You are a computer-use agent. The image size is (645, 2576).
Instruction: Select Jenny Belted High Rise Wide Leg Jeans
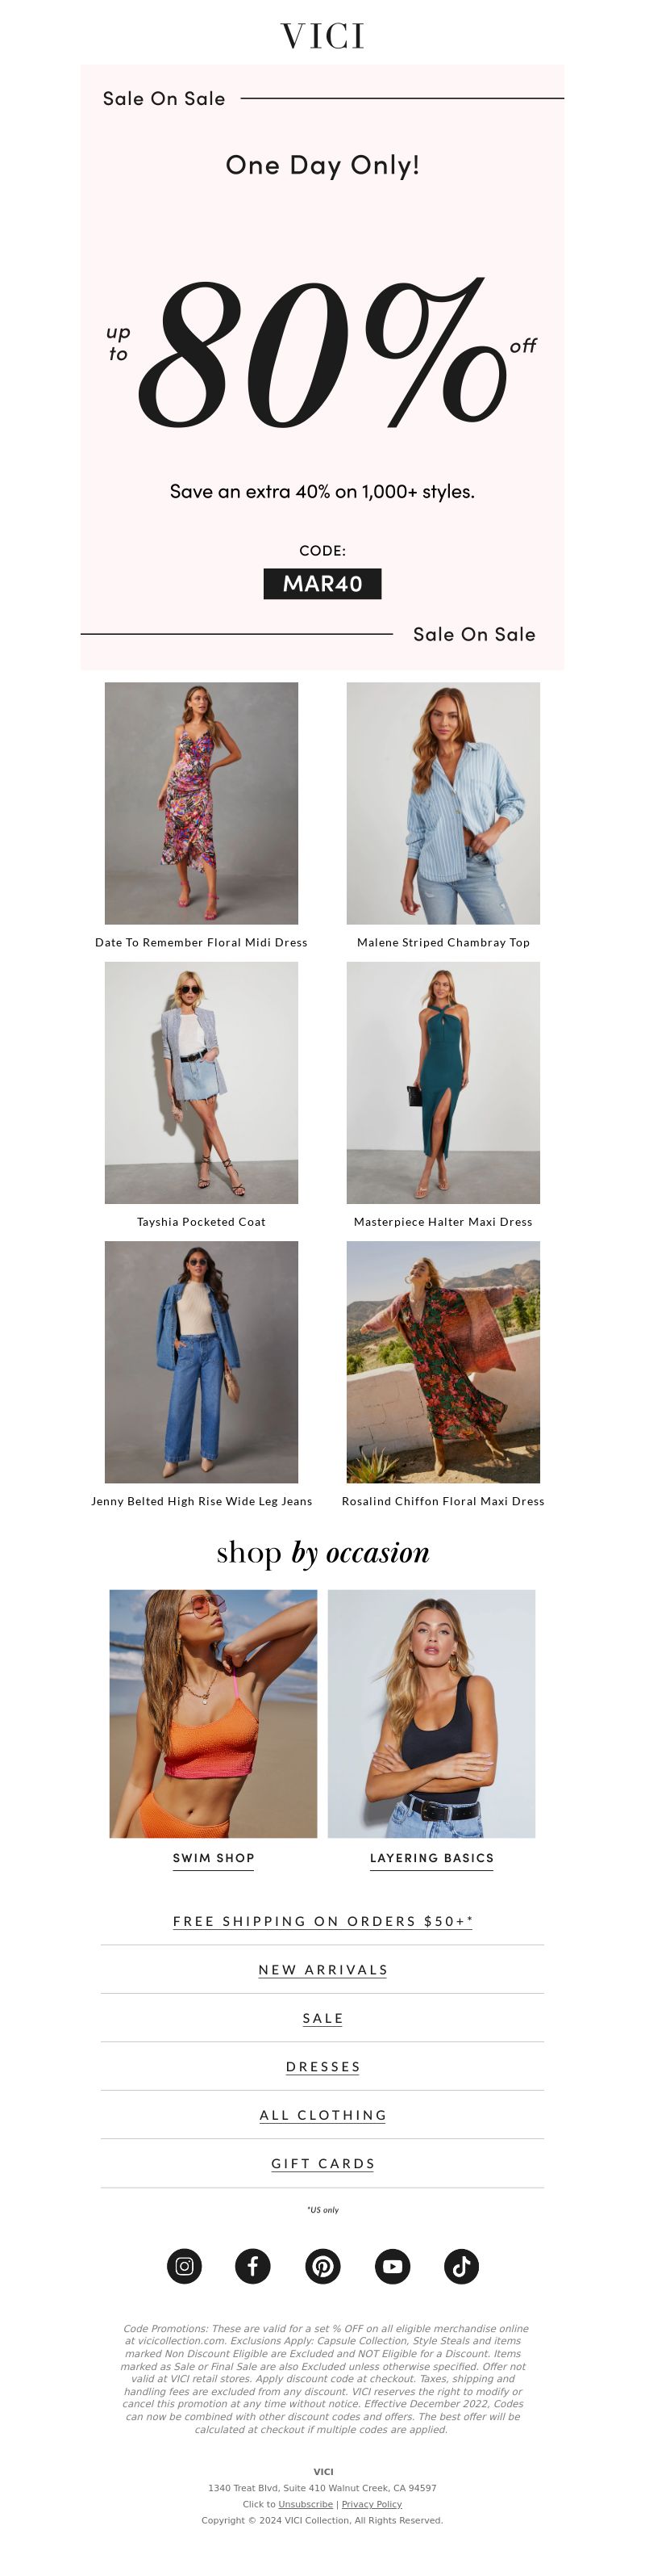point(202,1501)
